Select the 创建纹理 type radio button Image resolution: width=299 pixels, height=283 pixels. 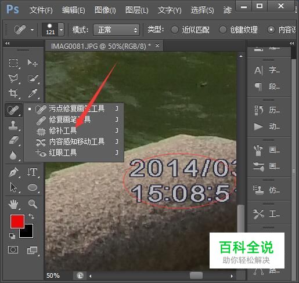223,30
